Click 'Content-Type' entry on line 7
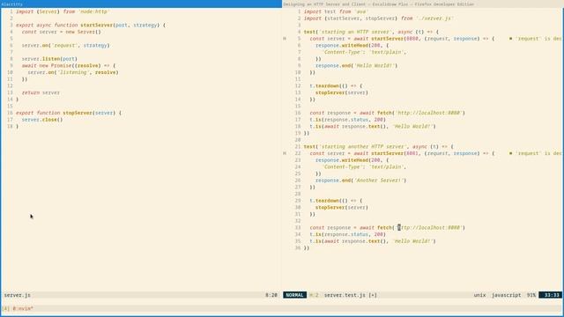The image size is (564, 317). point(364,52)
